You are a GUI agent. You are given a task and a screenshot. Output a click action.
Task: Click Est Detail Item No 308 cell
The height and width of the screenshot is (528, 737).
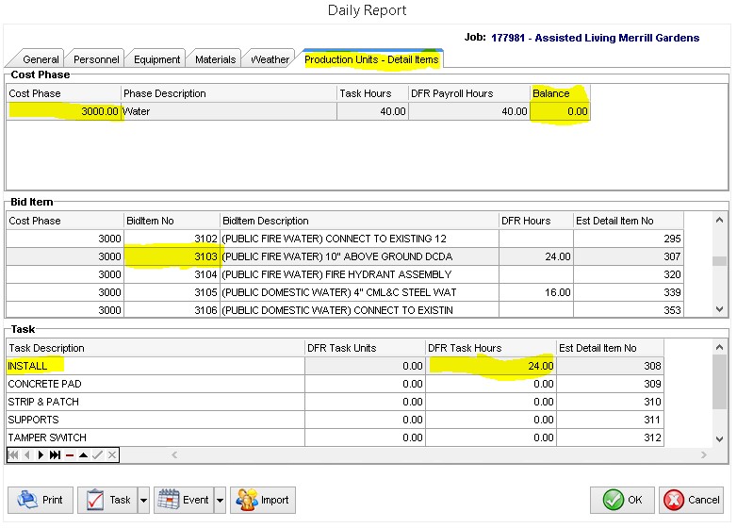pyautogui.click(x=610, y=366)
